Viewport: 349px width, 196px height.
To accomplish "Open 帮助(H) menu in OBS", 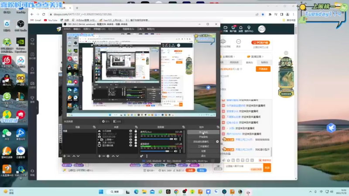I will 151,29.
